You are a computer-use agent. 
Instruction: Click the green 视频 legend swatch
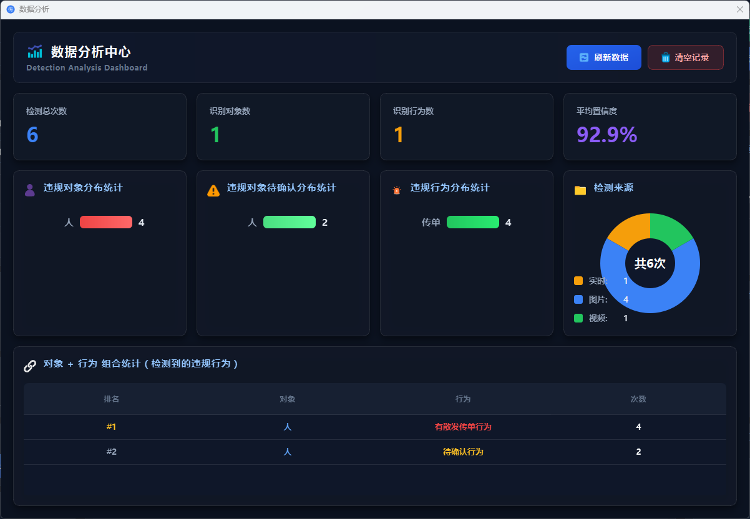click(x=578, y=318)
